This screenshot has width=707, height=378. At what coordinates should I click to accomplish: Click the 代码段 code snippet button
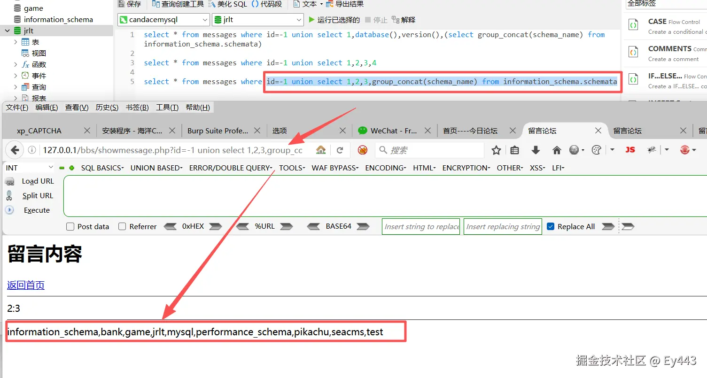pos(267,4)
